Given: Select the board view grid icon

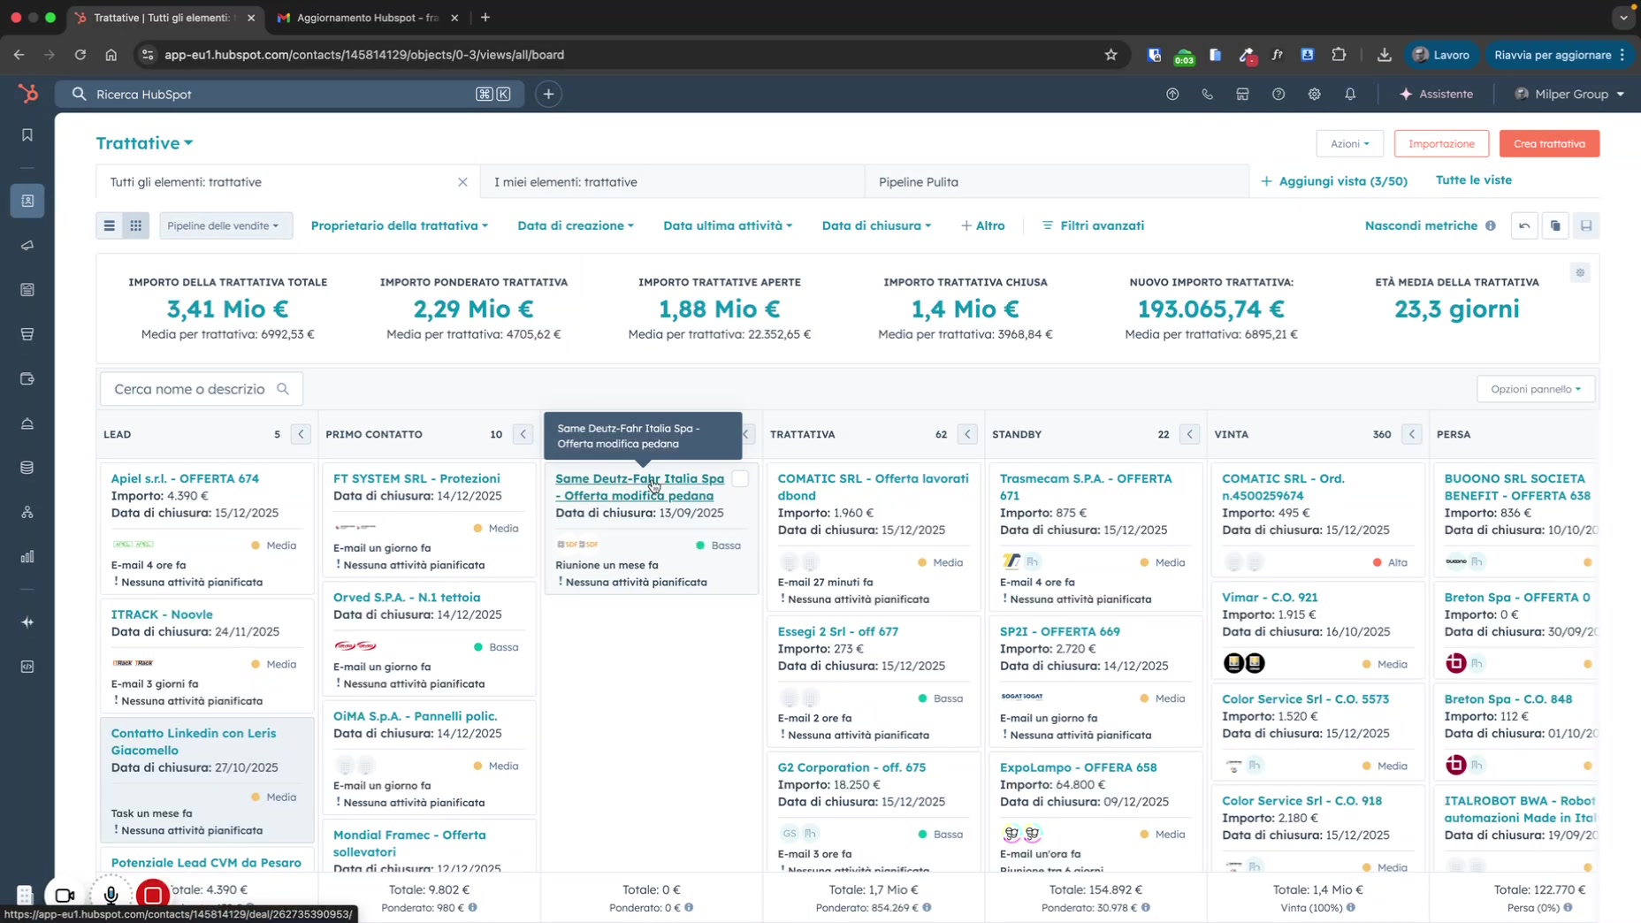Looking at the screenshot, I should click(135, 225).
